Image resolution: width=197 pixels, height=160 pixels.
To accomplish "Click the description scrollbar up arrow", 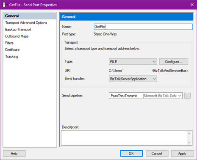I will click(x=189, y=134).
